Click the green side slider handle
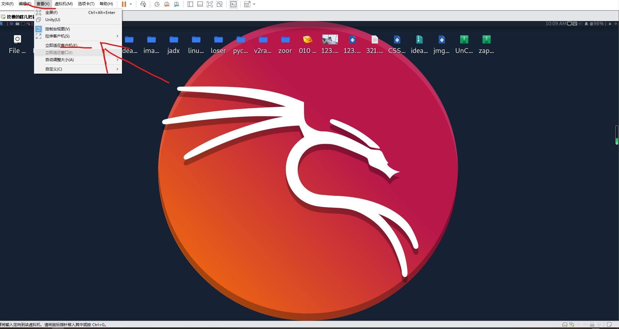Viewport: 619px width, 329px height. pos(617,141)
